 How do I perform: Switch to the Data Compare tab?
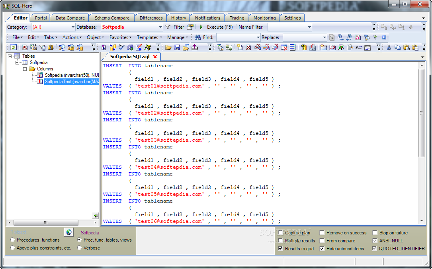(x=70, y=18)
